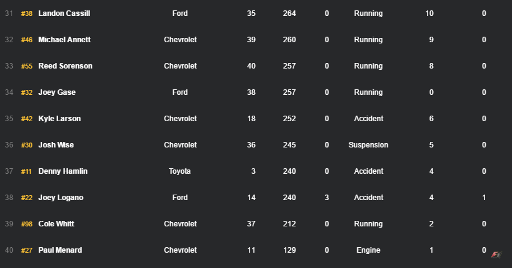This screenshot has height=268, width=512.
Task: Select Joey Logano in the results
Action: click(x=61, y=198)
